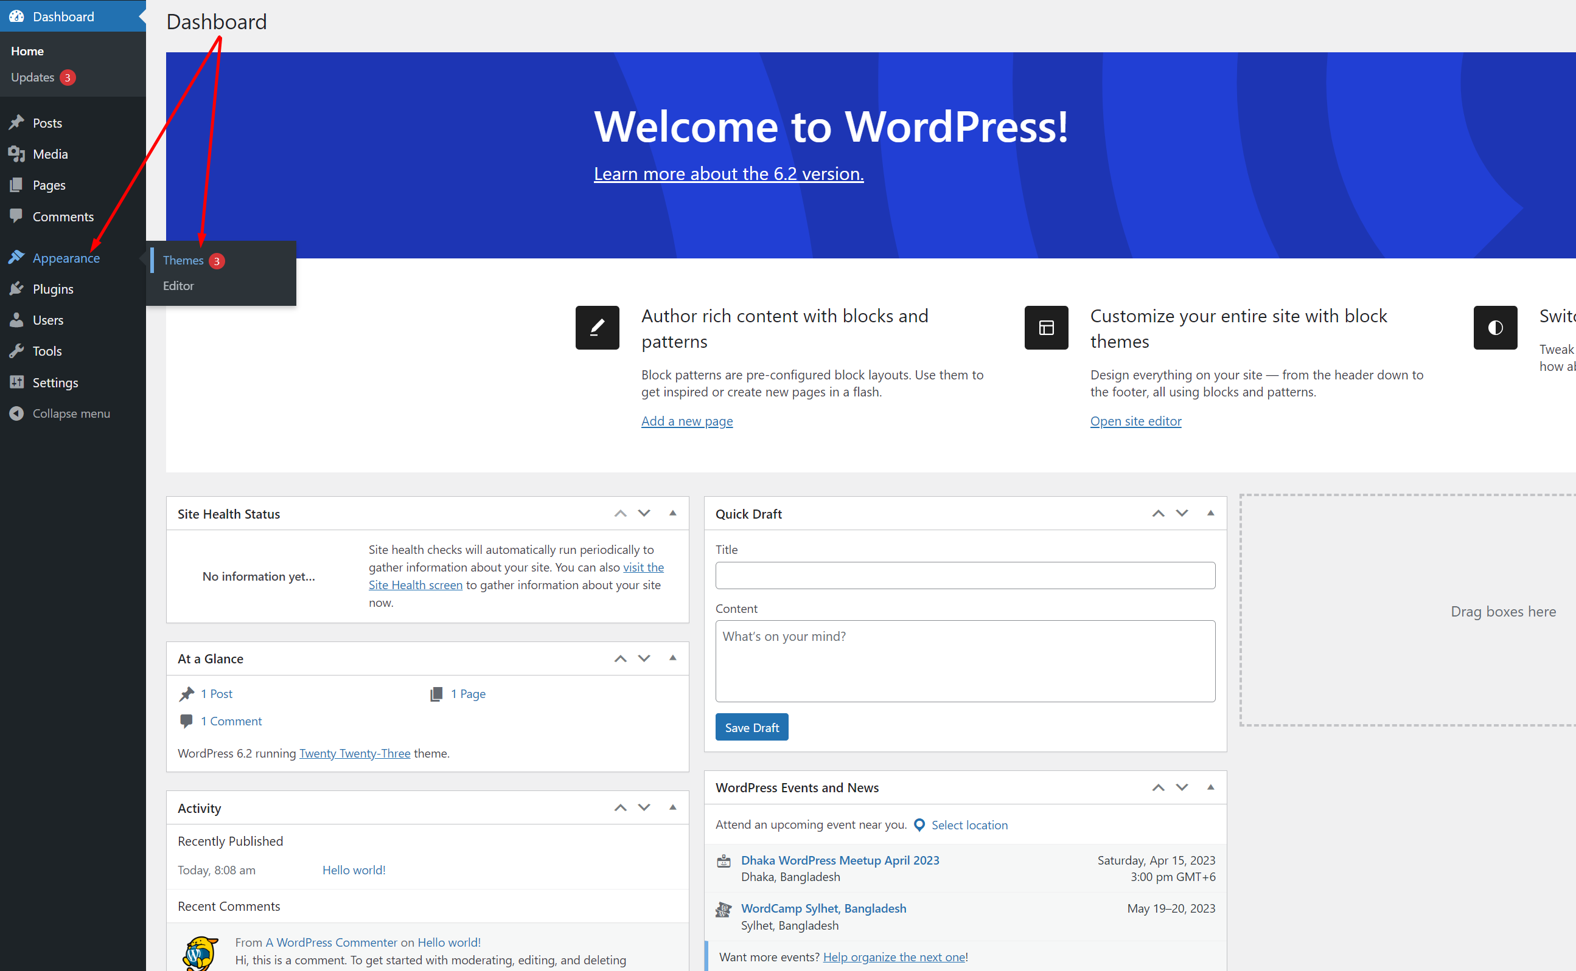Select the Tools wrench icon
The height and width of the screenshot is (971, 1576).
(x=16, y=351)
